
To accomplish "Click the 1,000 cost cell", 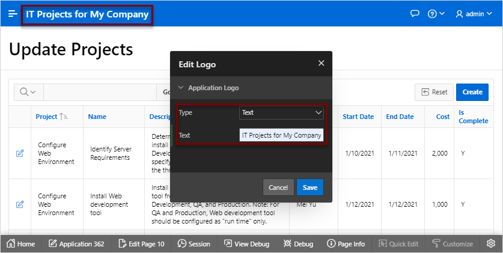I will (x=439, y=204).
